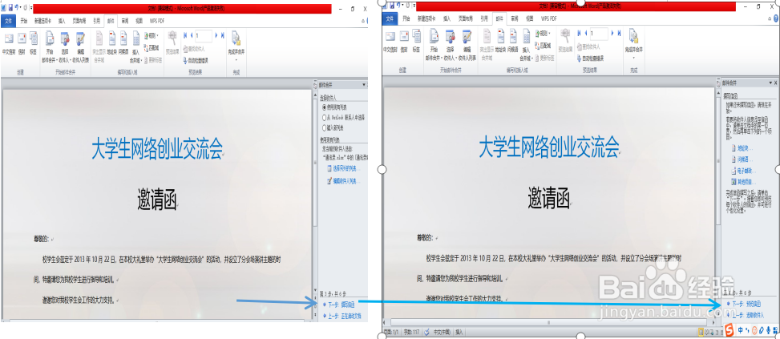Click Chinese Envelope (中文信封) icon in left window
Image resolution: width=780 pixels, height=339 pixels.
pyautogui.click(x=9, y=42)
